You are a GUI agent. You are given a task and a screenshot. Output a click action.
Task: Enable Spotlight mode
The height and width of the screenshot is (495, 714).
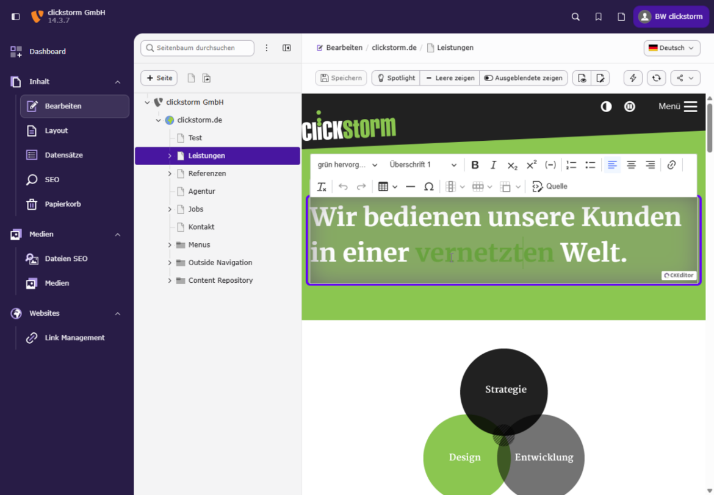click(395, 78)
